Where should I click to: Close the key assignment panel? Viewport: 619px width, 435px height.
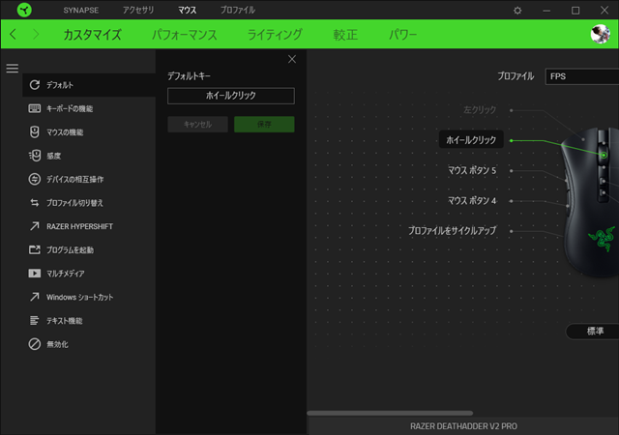(x=292, y=59)
